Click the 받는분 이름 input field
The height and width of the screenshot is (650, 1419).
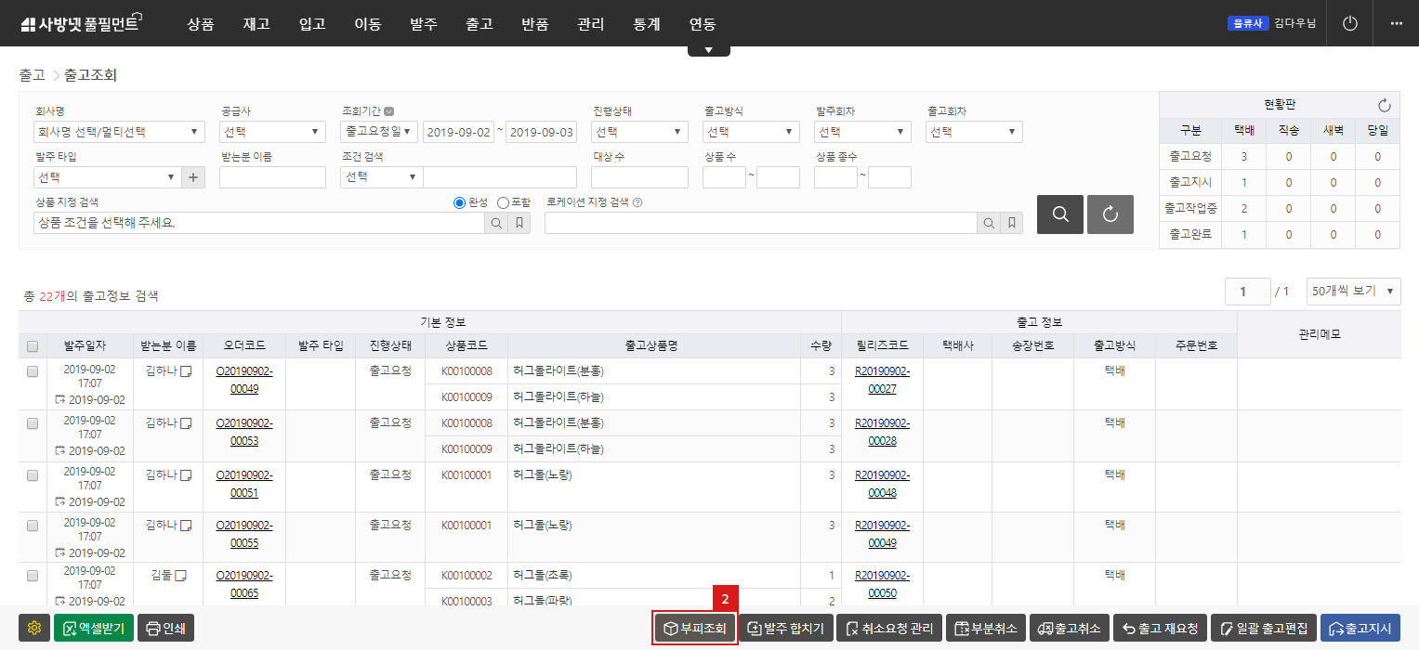pos(272,177)
